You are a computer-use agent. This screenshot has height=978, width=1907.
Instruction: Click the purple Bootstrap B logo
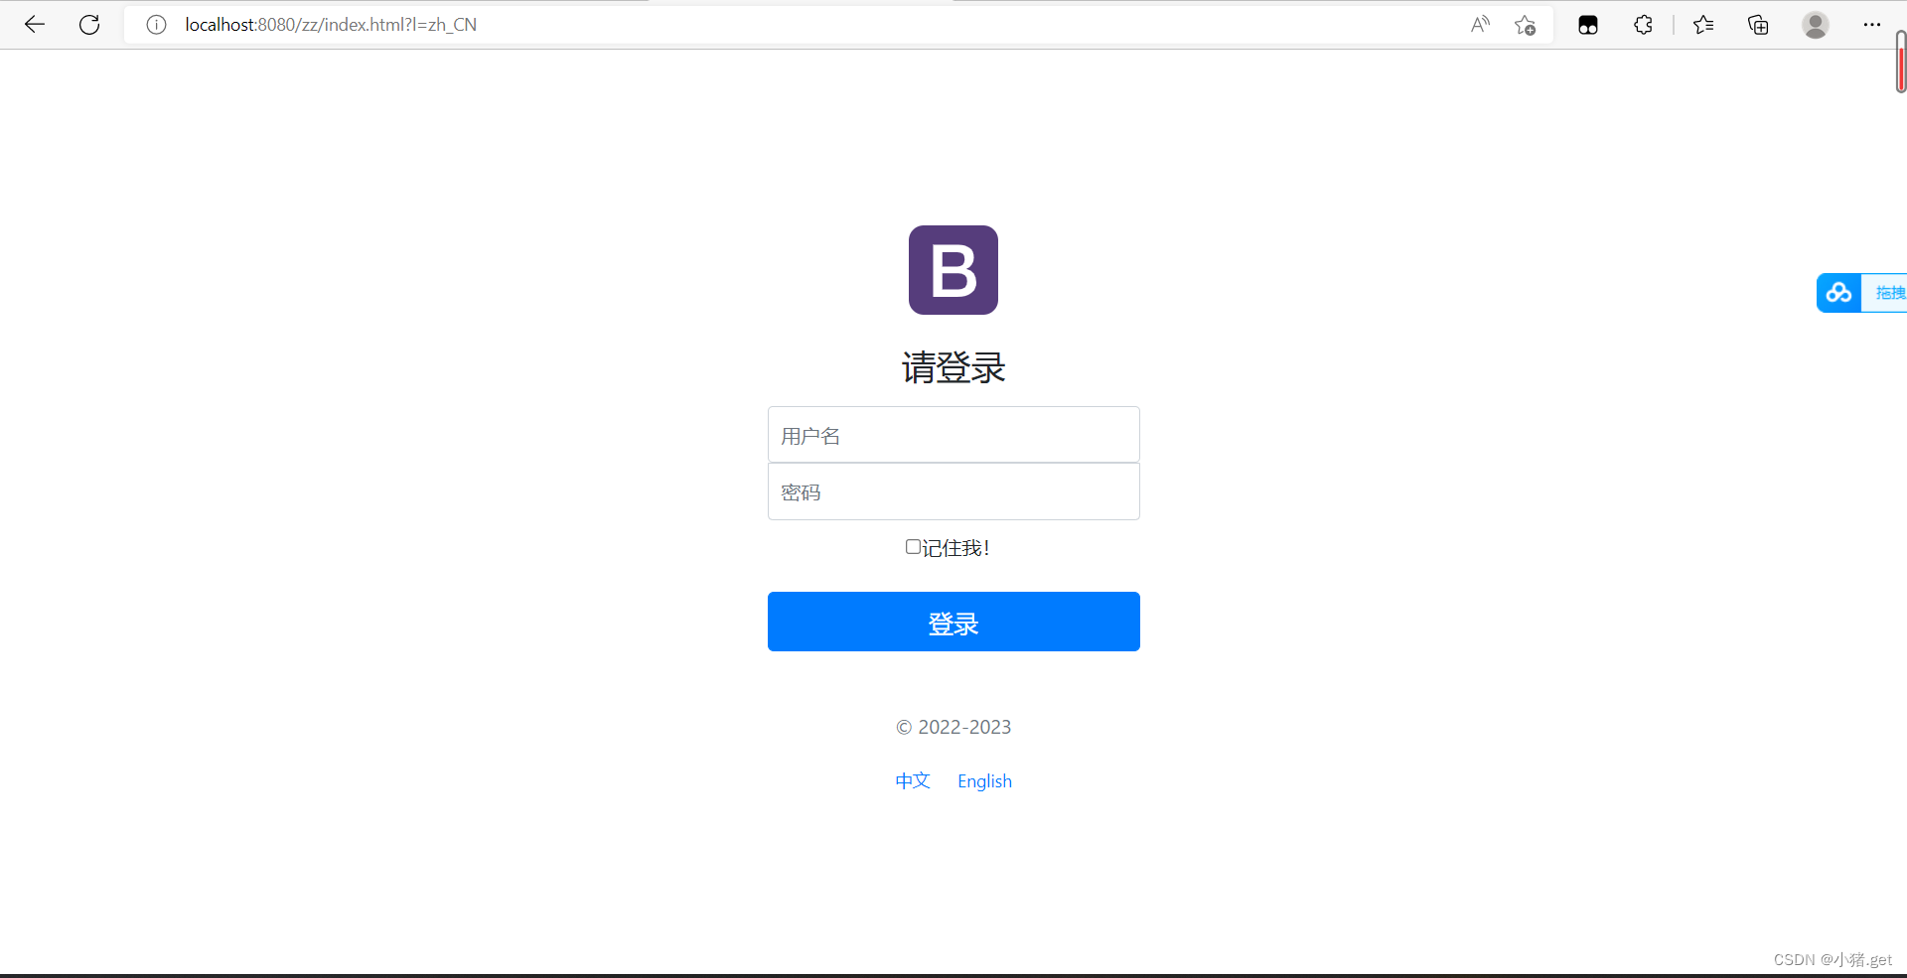pyautogui.click(x=953, y=270)
